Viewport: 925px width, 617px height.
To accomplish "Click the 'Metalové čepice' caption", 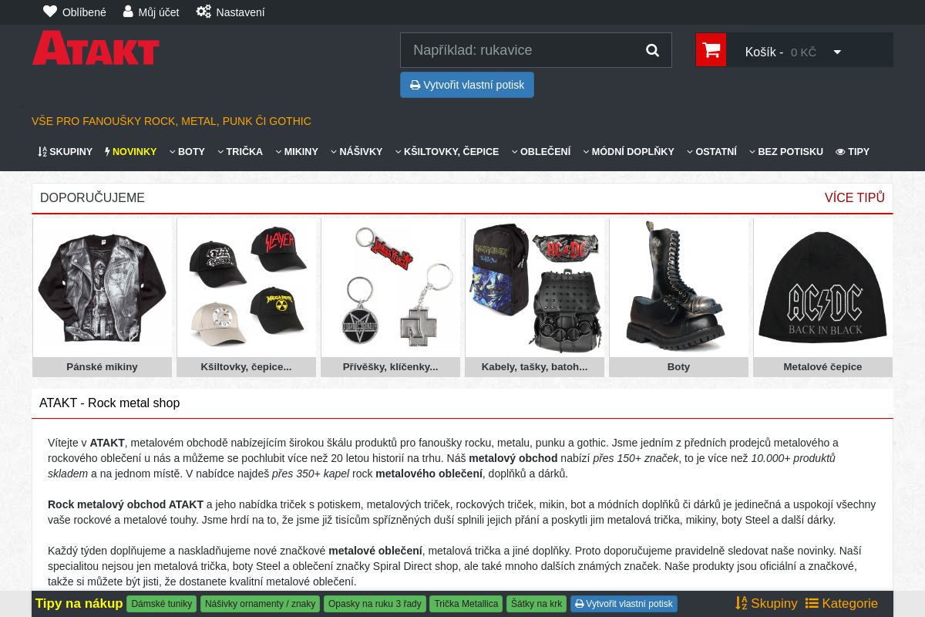I will (823, 367).
